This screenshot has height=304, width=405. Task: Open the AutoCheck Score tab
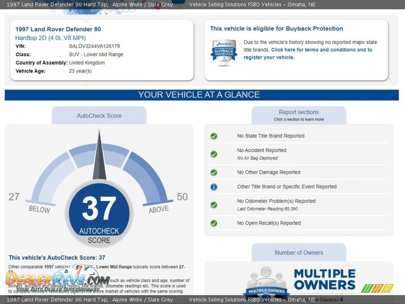tap(99, 116)
